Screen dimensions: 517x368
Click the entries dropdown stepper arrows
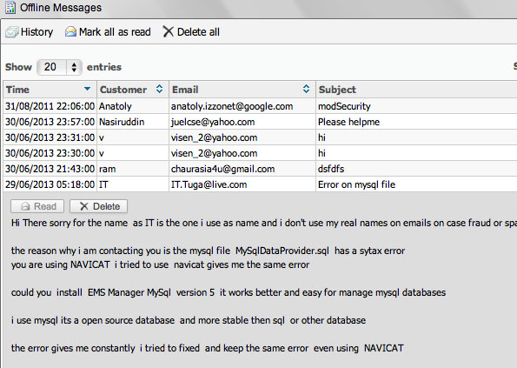click(74, 67)
